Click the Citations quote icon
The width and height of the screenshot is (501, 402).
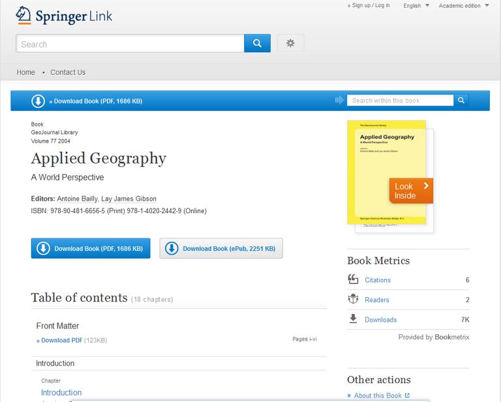click(353, 280)
